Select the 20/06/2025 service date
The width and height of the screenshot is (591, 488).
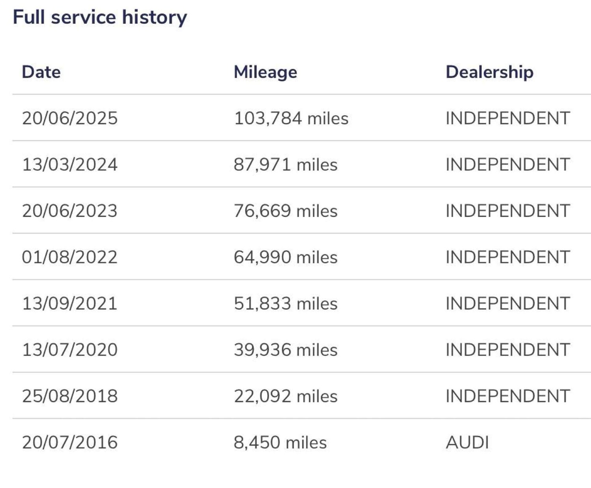coord(70,118)
